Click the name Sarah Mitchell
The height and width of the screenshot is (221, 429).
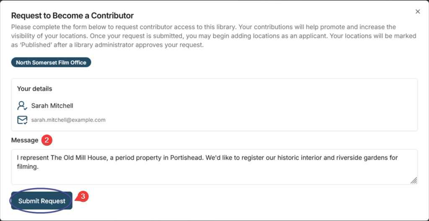point(52,106)
